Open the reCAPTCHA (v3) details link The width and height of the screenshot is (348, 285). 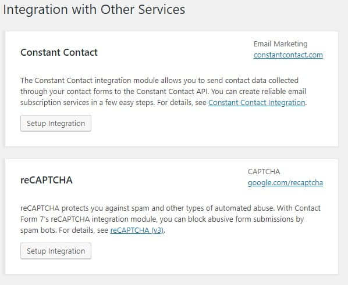(137, 230)
